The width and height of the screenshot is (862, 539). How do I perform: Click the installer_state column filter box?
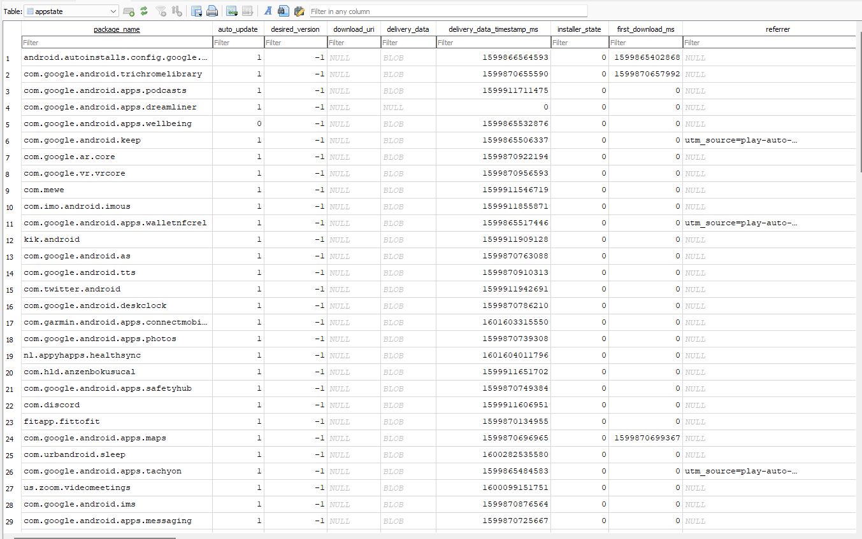point(580,43)
